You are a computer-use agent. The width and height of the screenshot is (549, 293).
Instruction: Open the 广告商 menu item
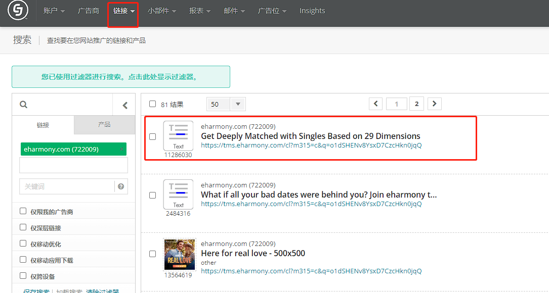tap(88, 11)
